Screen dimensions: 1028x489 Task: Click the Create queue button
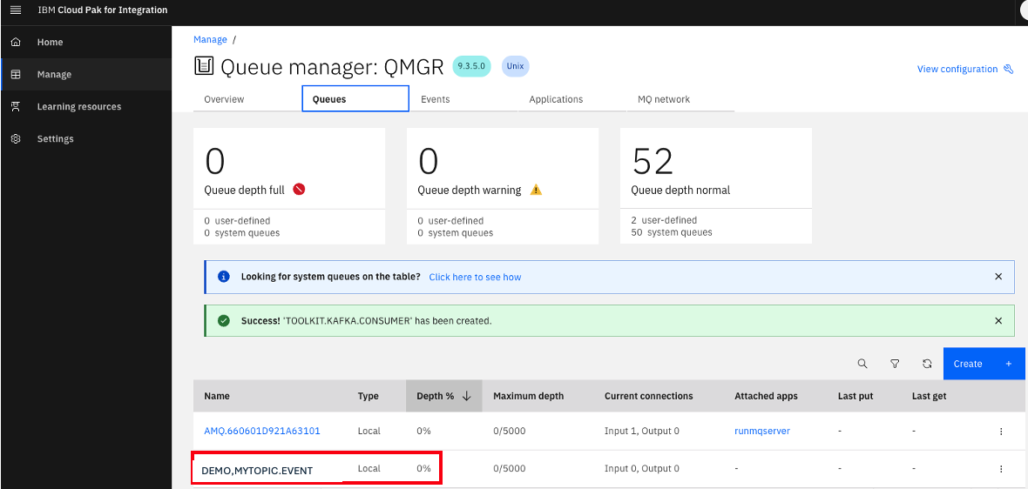(984, 364)
